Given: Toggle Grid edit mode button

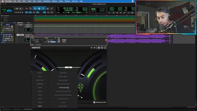Looking at the screenshot, I should pyautogui.click(x=10, y=11).
